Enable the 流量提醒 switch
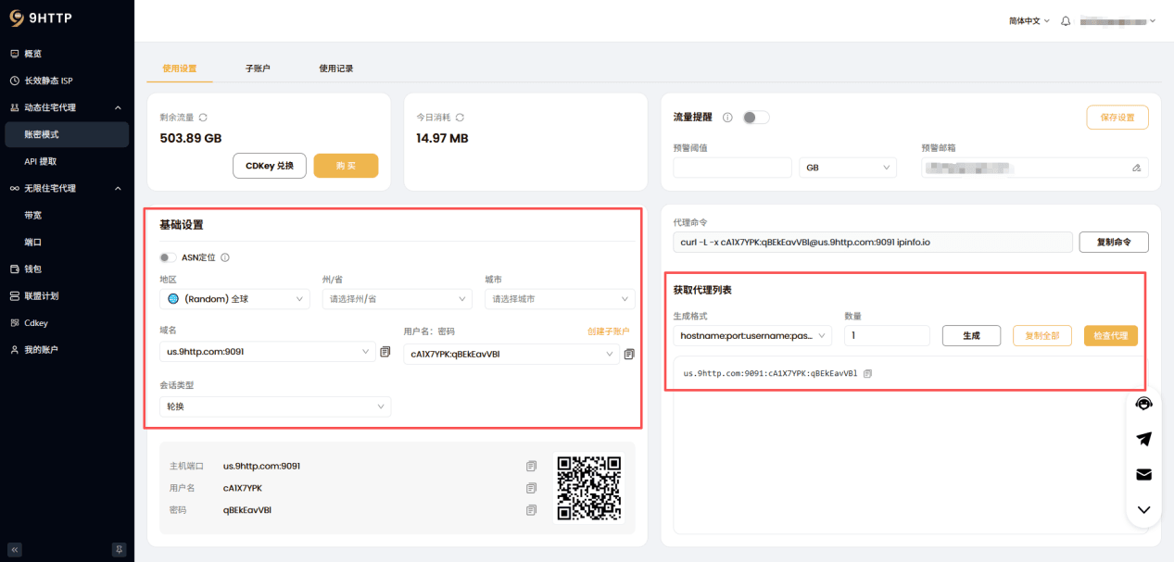 pyautogui.click(x=756, y=118)
